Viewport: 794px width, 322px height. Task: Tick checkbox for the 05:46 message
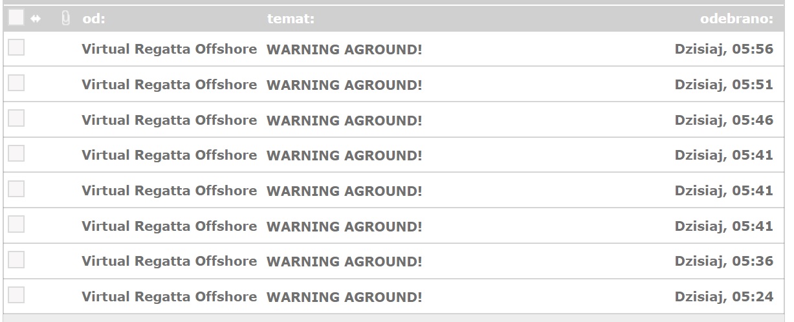coord(16,118)
